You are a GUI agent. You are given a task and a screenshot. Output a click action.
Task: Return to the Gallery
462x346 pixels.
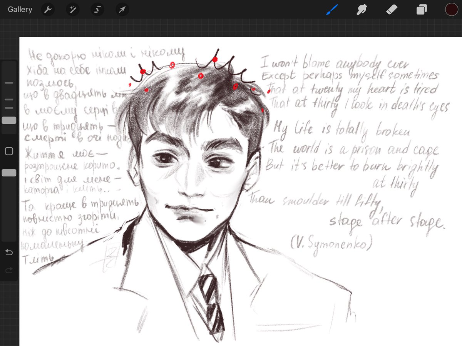coord(20,9)
